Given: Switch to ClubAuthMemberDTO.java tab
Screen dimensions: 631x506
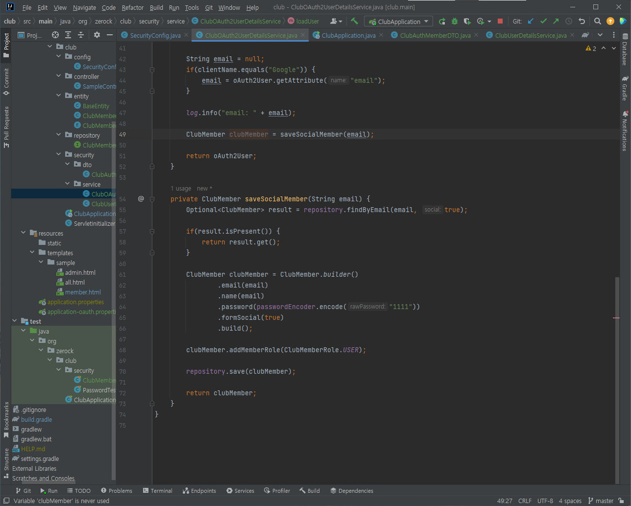Looking at the screenshot, I should (435, 35).
